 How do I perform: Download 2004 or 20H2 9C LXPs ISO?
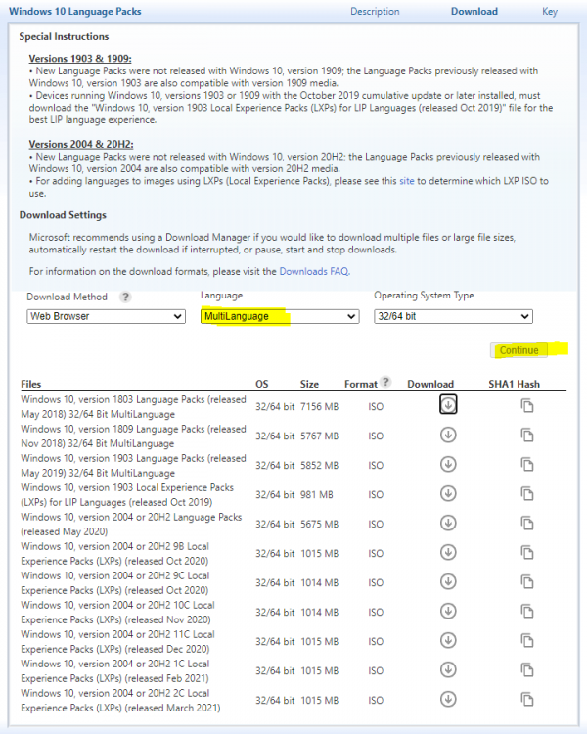[x=448, y=582]
